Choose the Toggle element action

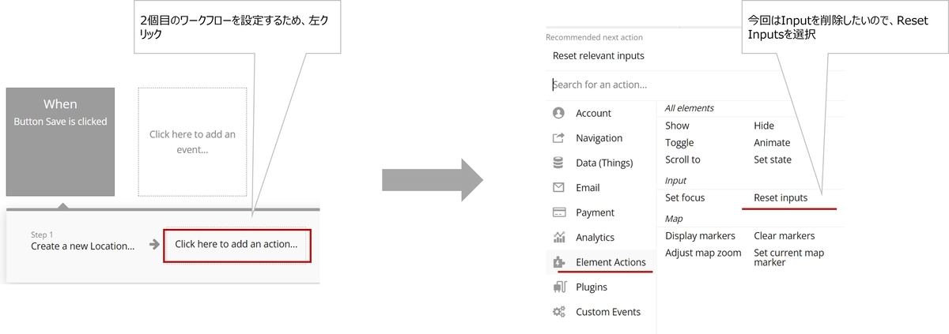click(x=679, y=143)
